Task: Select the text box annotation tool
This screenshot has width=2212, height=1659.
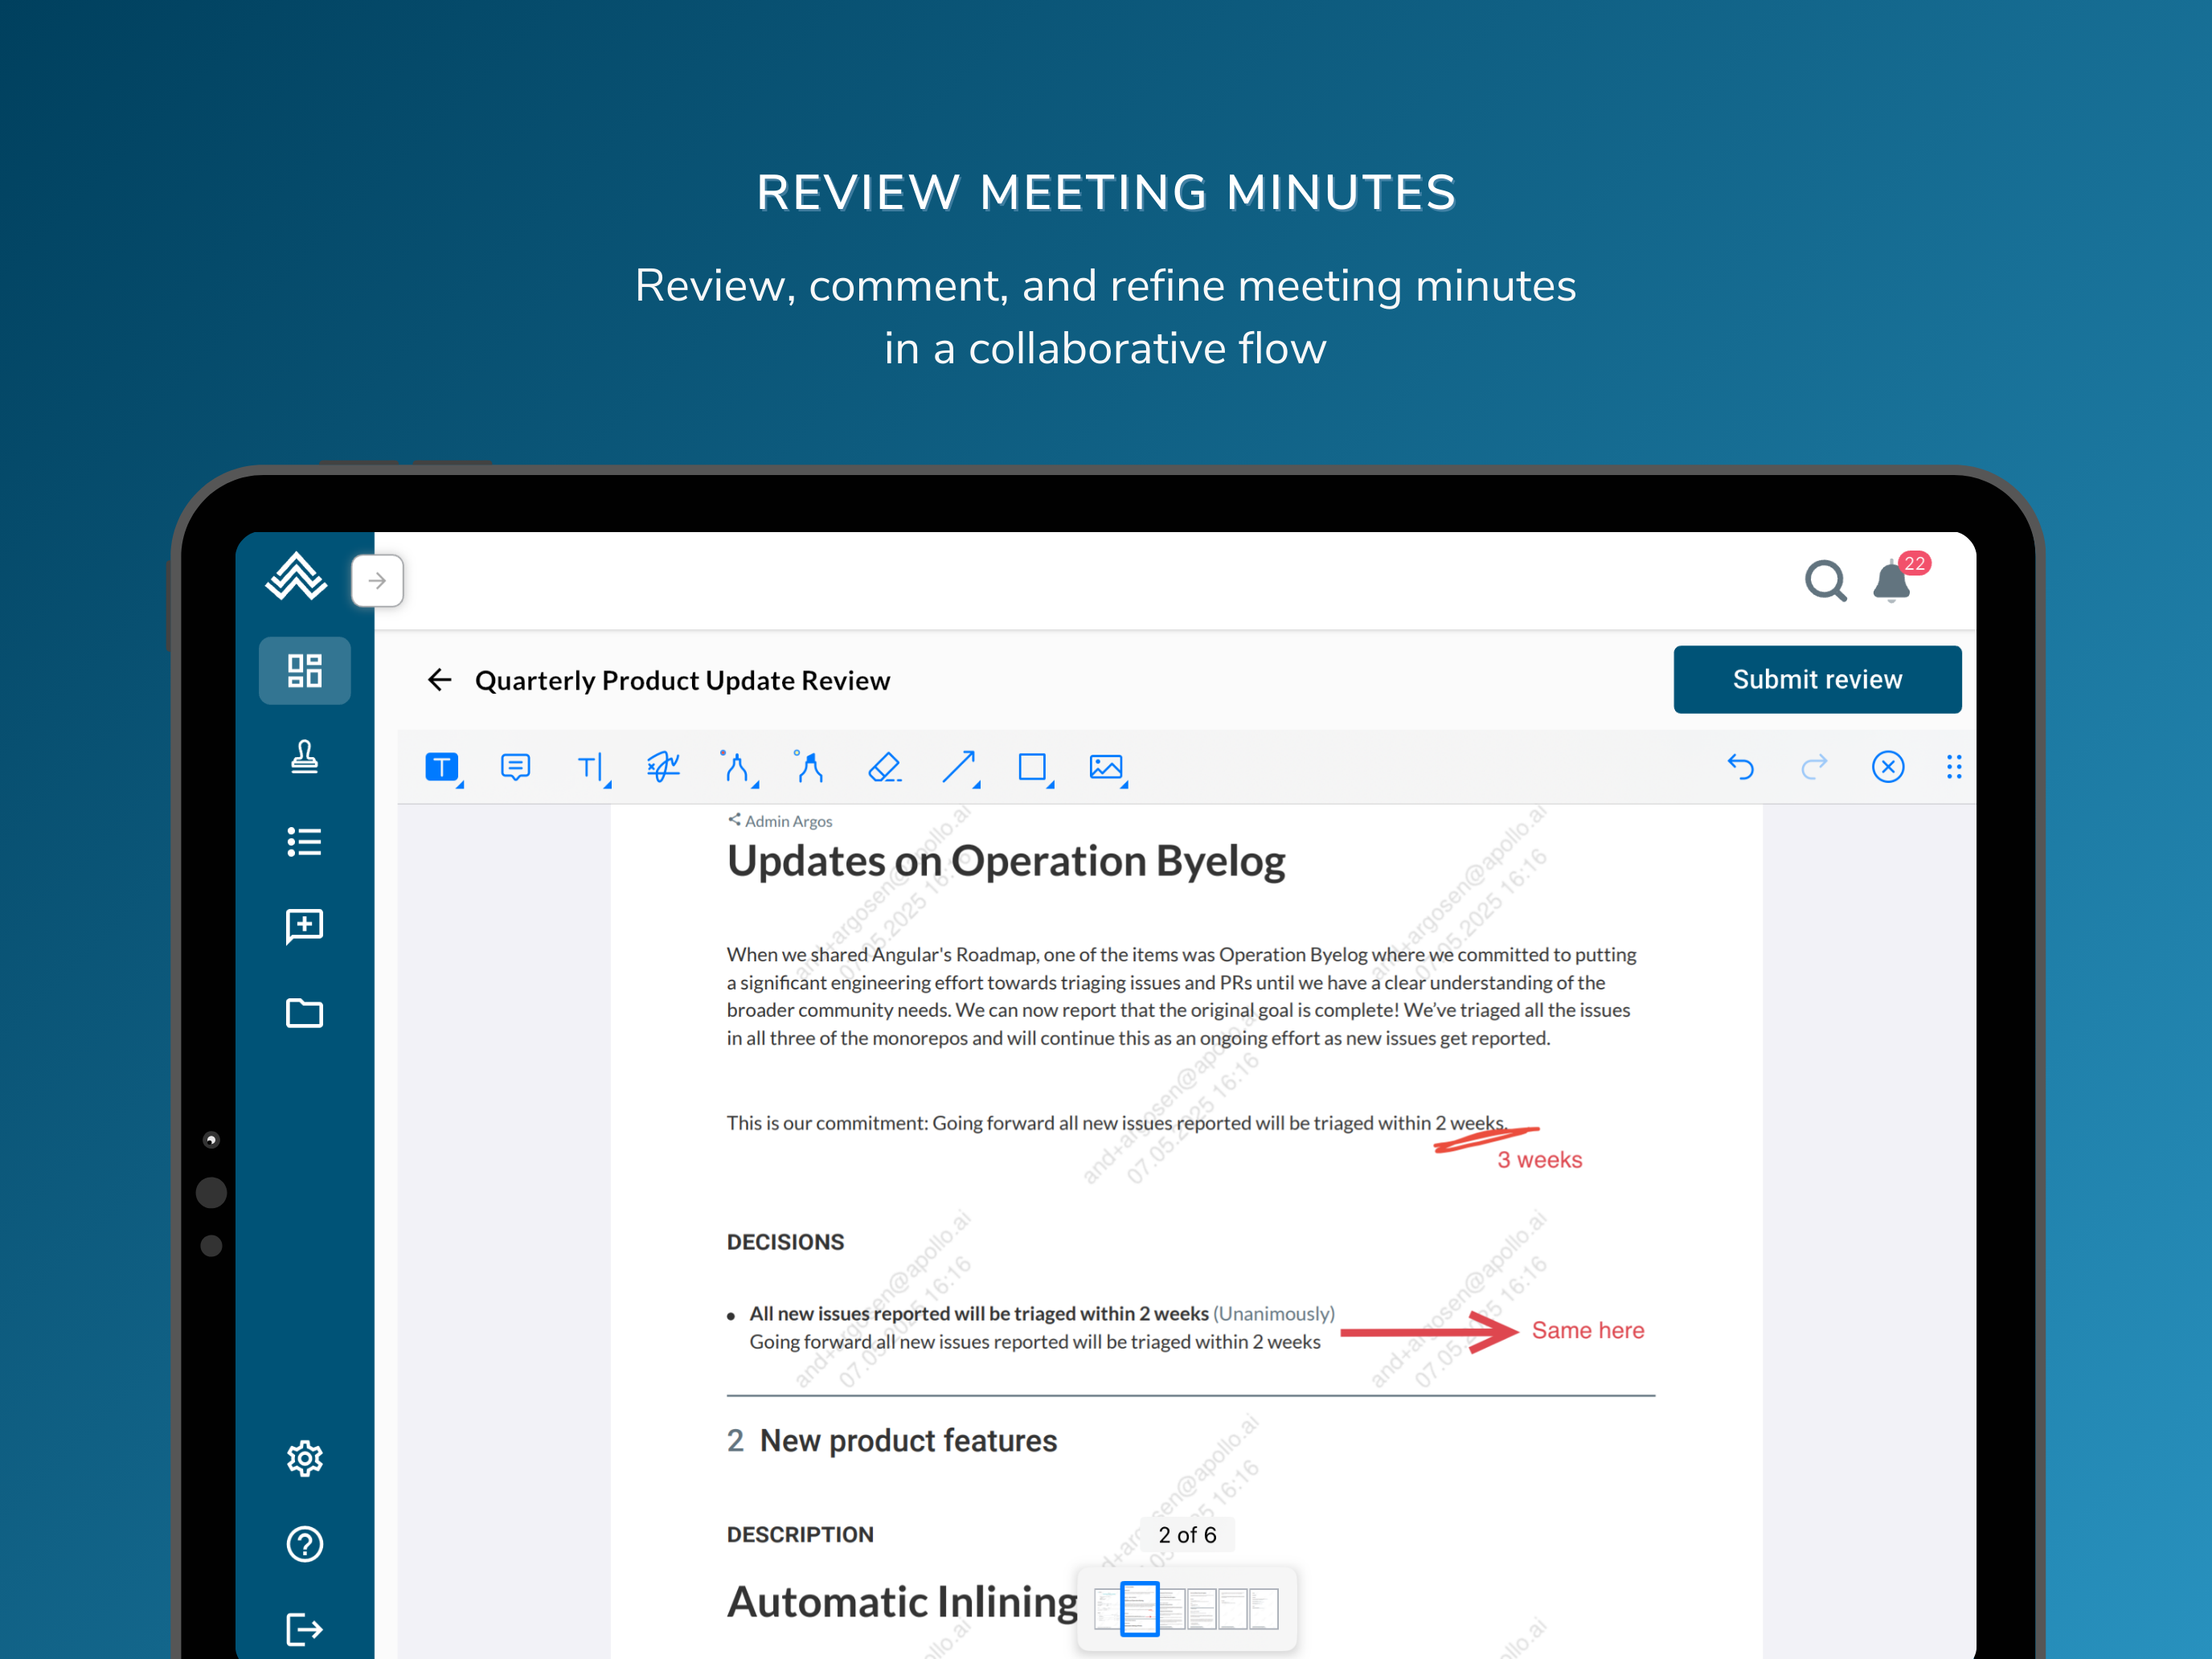Action: [x=443, y=767]
